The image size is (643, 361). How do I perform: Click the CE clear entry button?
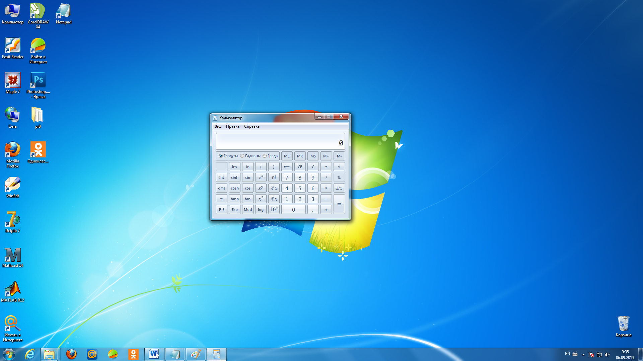coord(300,167)
